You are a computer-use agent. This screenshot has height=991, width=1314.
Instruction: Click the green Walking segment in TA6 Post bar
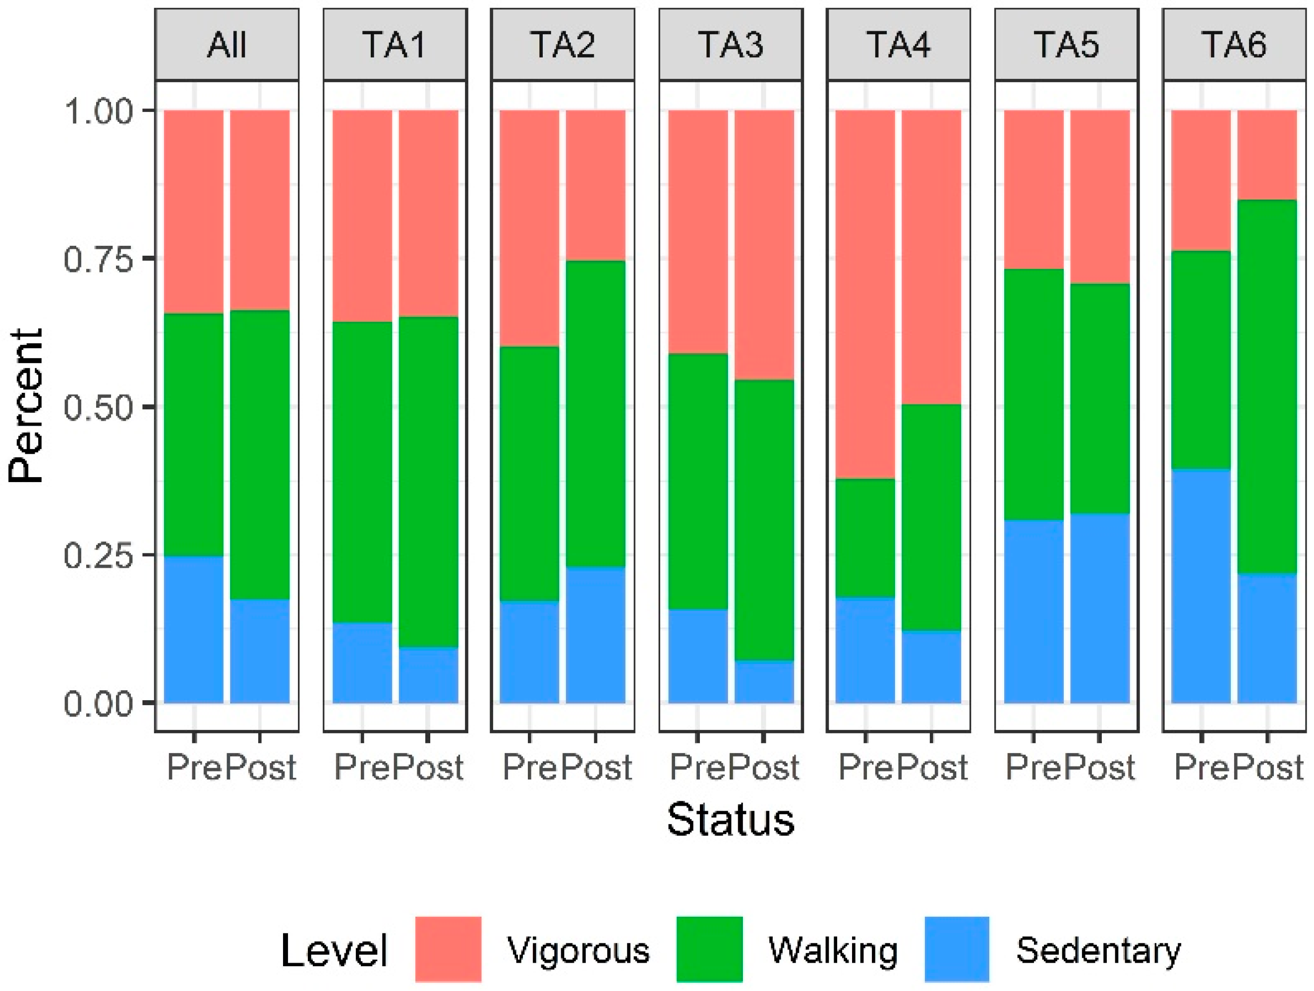pos(1266,386)
